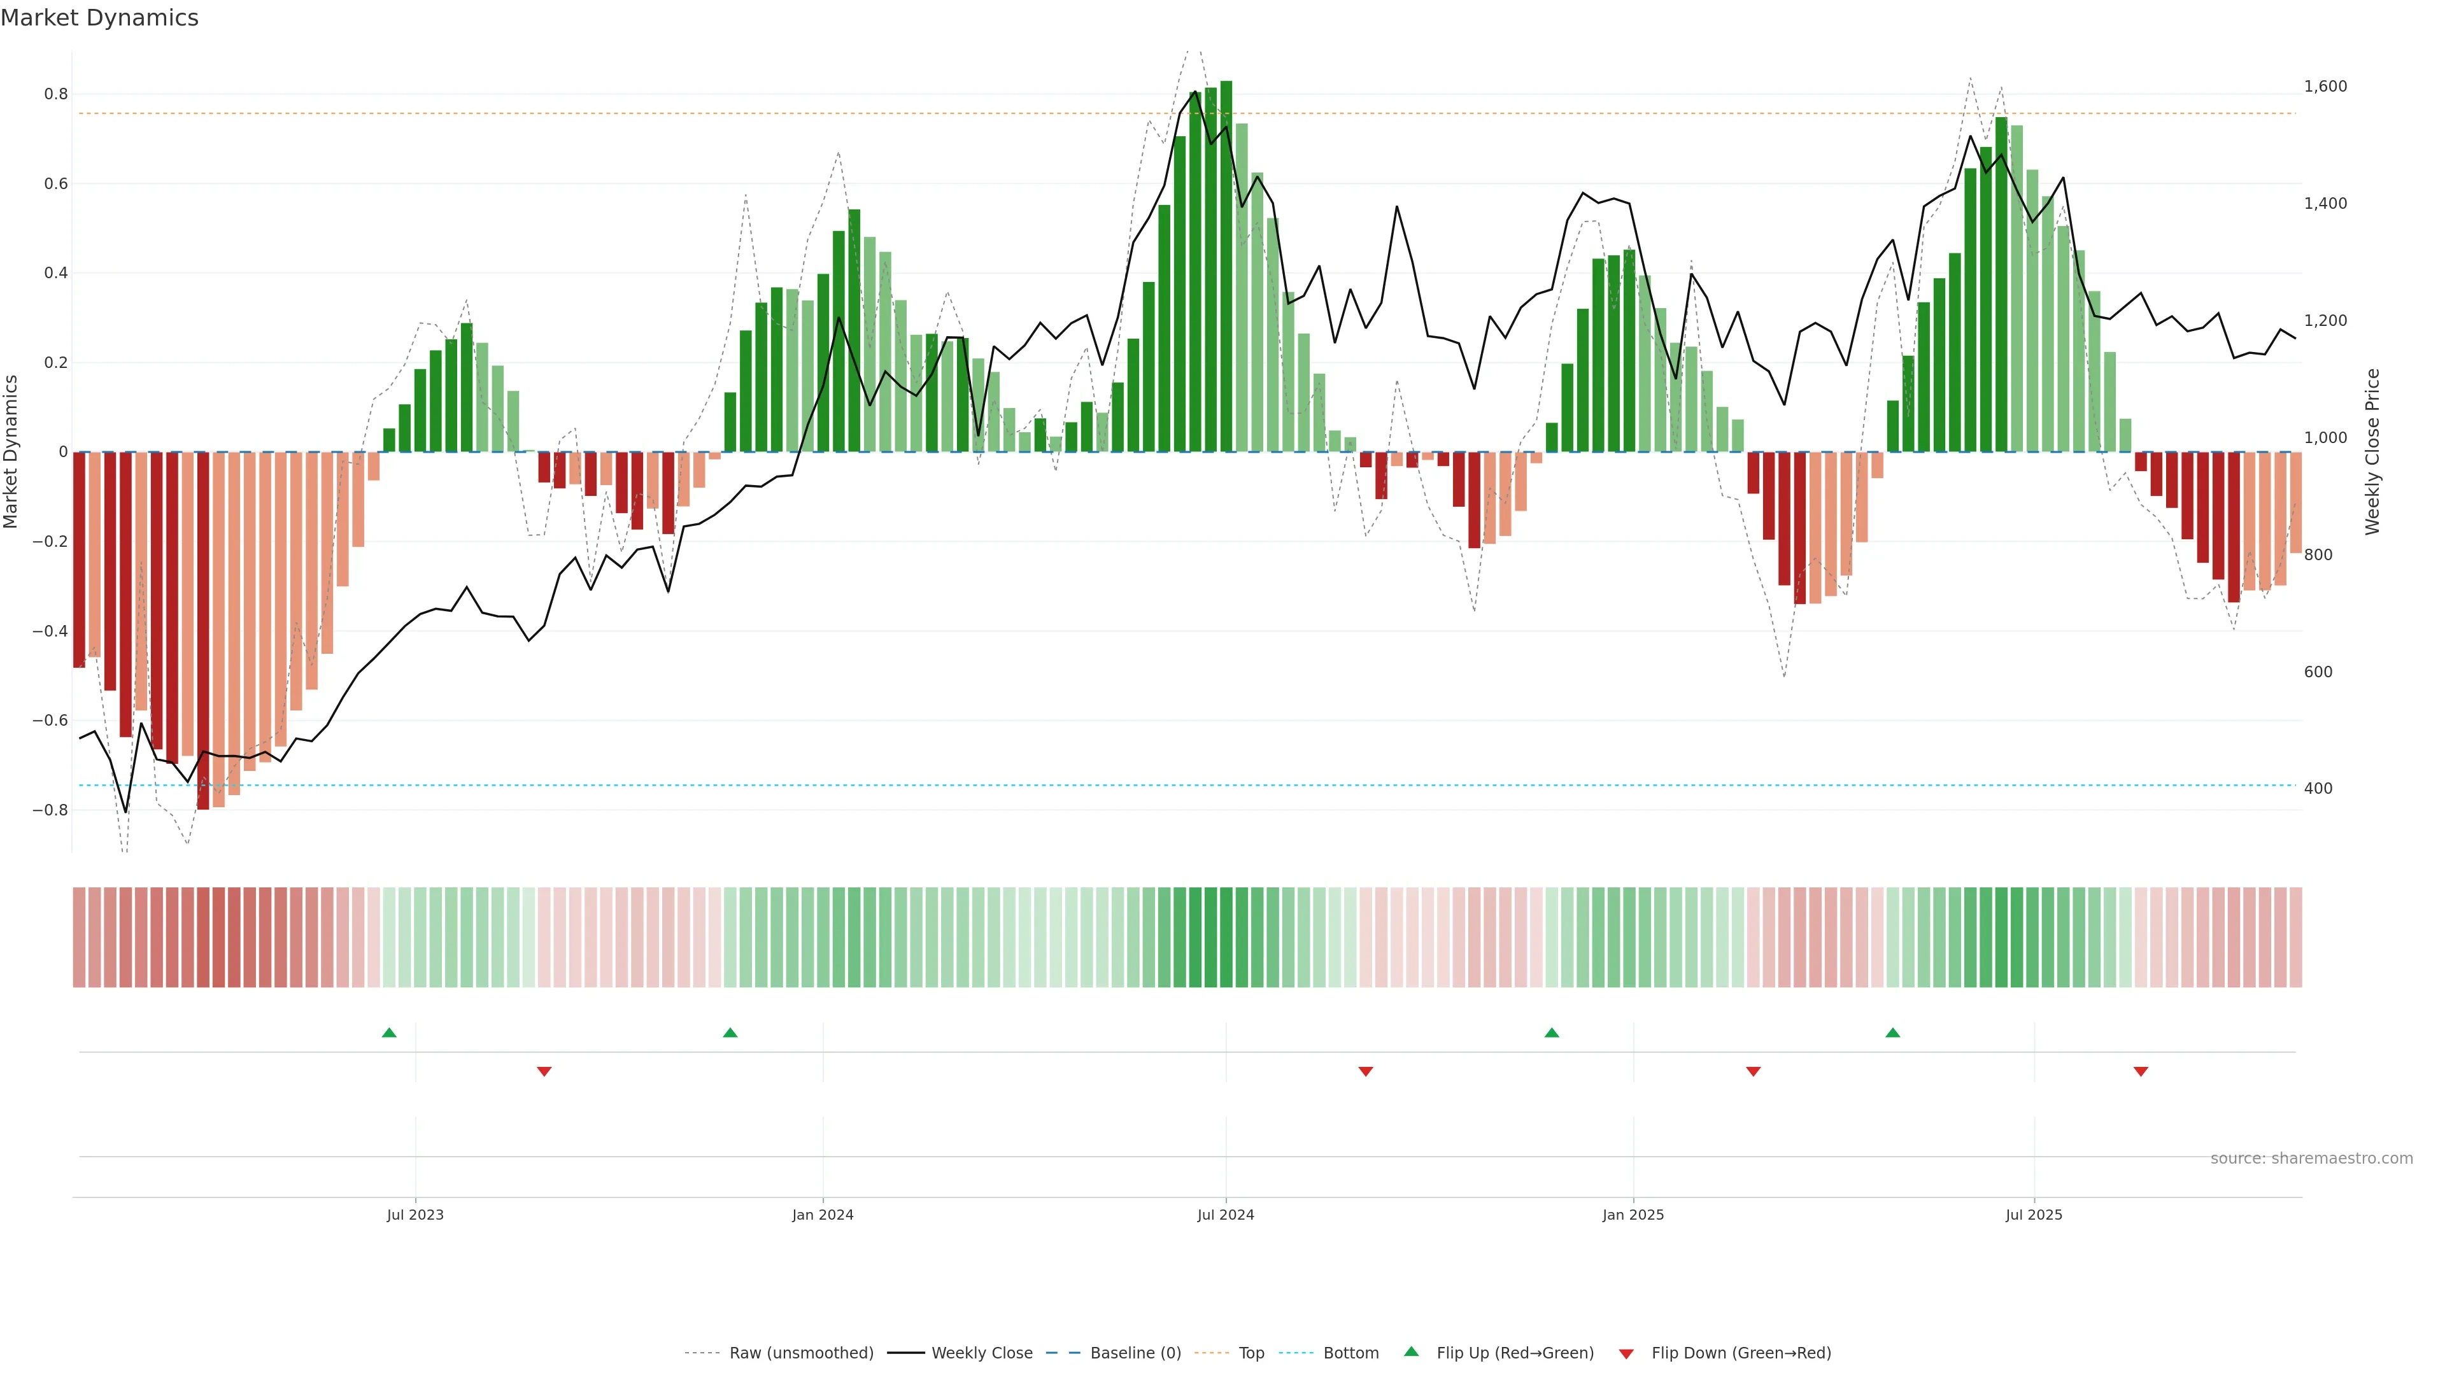Click the flip-down marker after Jan 2025

pyautogui.click(x=1753, y=1071)
